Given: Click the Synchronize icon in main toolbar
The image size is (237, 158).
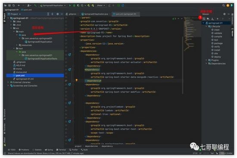Looking at the screenshot, I should pos(14,6).
